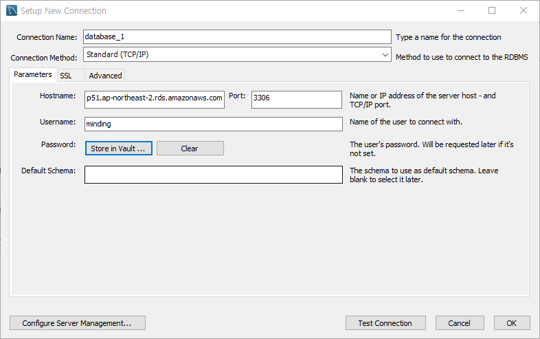Open the Advanced tab

pyautogui.click(x=105, y=76)
